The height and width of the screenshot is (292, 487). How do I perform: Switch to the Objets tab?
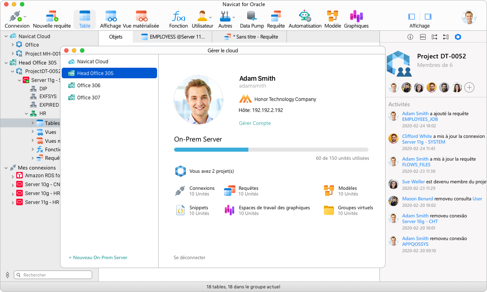(x=116, y=36)
